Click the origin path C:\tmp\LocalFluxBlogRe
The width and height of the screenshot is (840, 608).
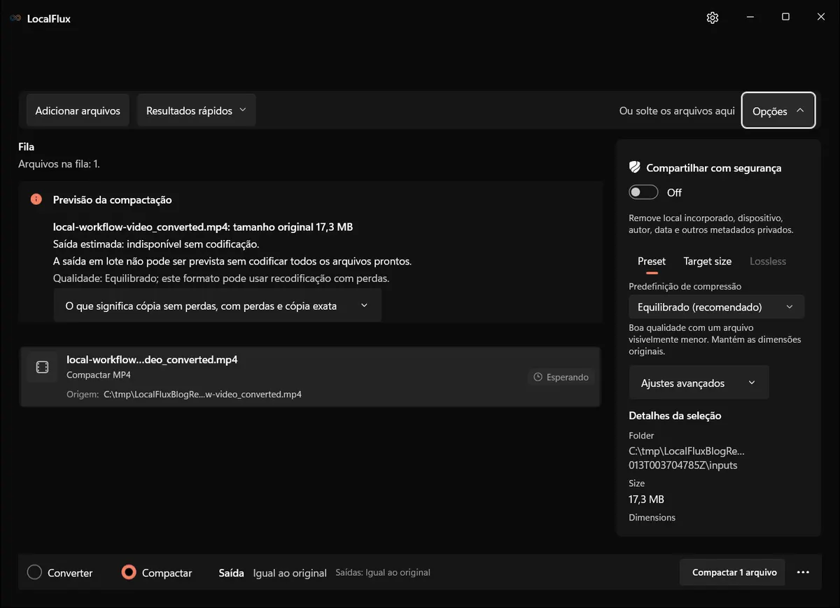click(x=202, y=394)
